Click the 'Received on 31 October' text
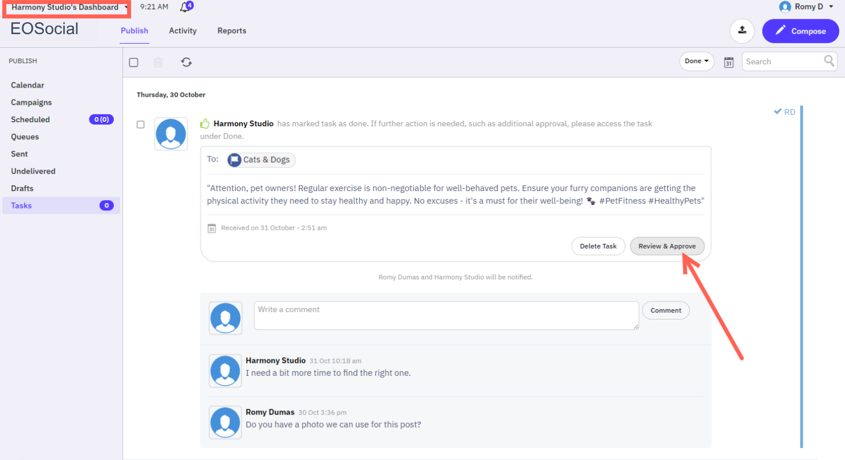This screenshot has height=460, width=845. coord(274,228)
